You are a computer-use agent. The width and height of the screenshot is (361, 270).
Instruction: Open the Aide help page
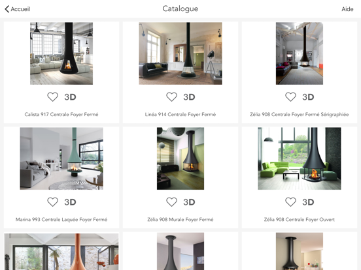(347, 9)
